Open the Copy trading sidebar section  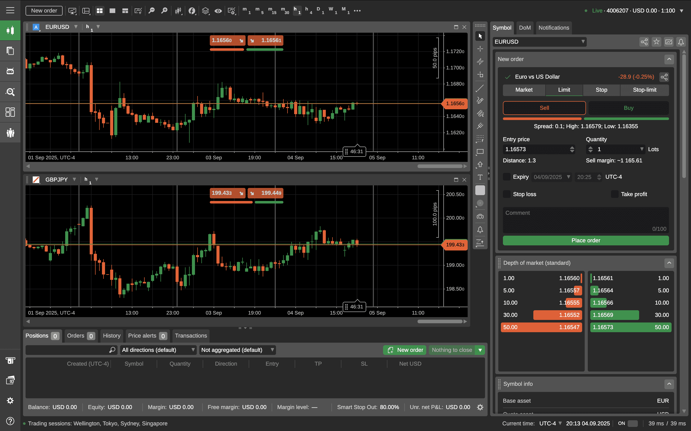point(10,51)
